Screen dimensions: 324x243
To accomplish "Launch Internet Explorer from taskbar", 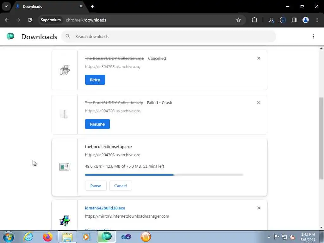I will [28, 237].
